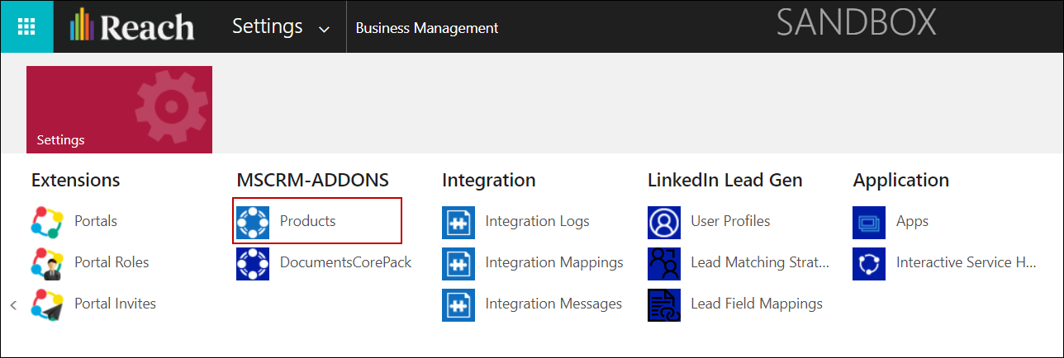Open the app launcher waffle grid
The width and height of the screenshot is (1064, 358).
coord(26,26)
